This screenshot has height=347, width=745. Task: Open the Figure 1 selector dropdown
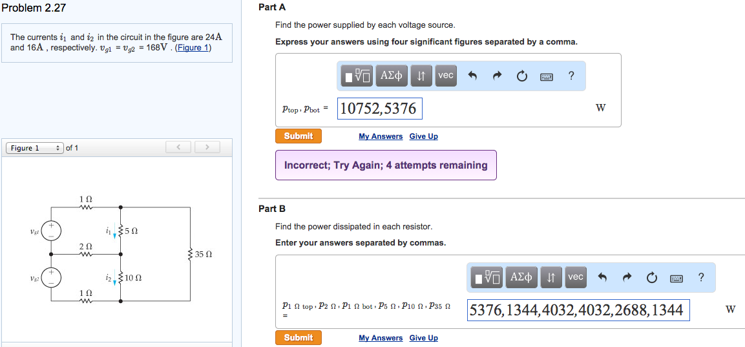click(34, 148)
